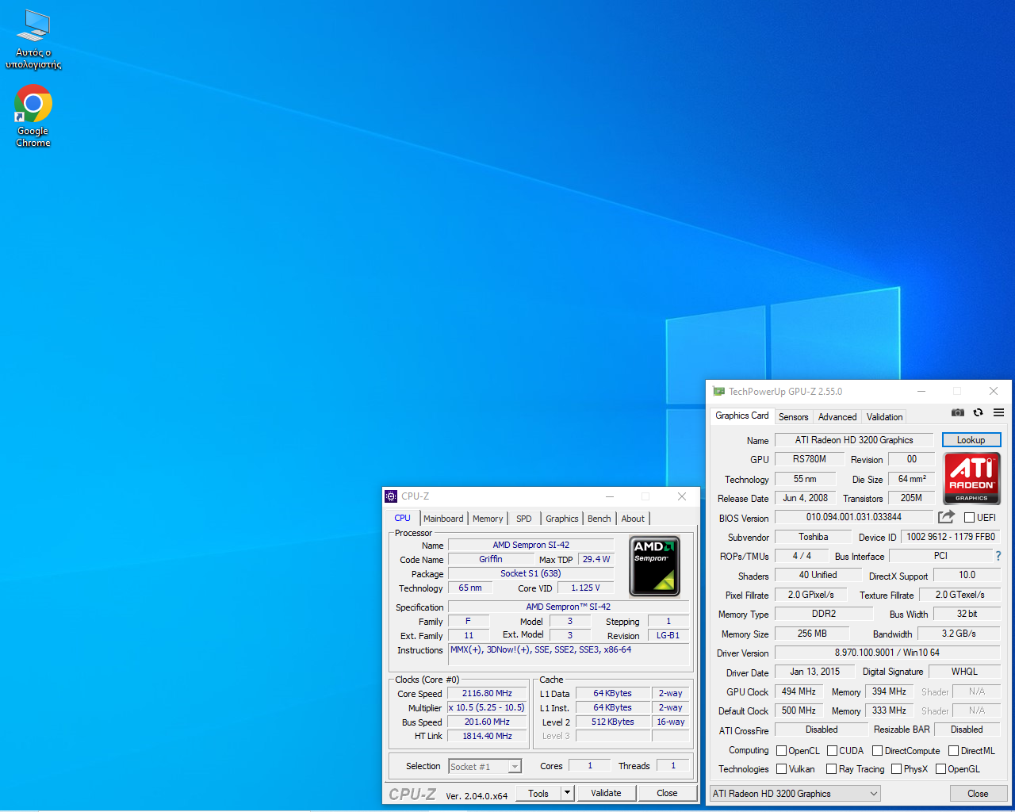Toggle the DirectCompute checkbox
This screenshot has height=812, width=1015.
point(877,751)
